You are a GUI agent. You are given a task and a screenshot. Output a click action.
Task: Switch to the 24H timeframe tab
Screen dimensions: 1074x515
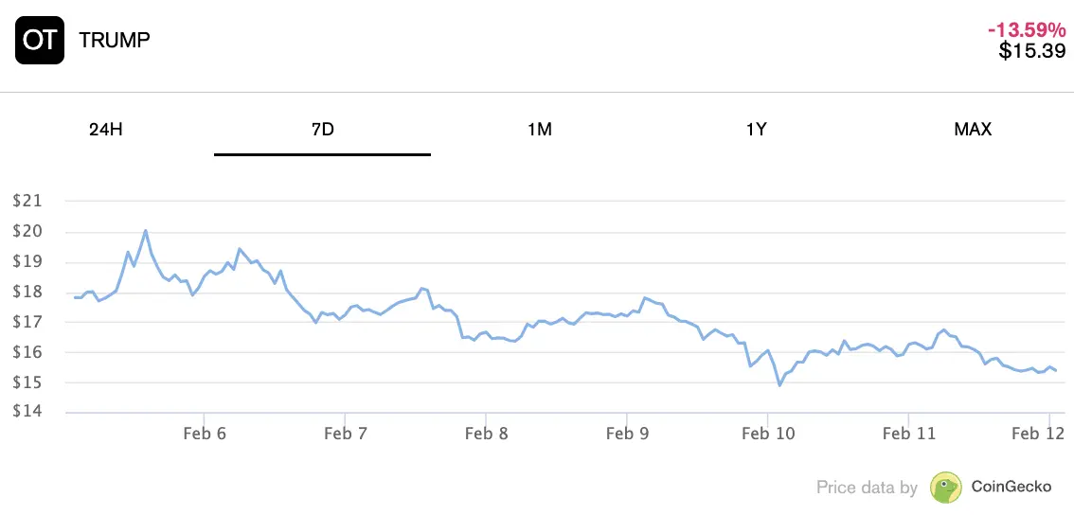[x=105, y=130]
